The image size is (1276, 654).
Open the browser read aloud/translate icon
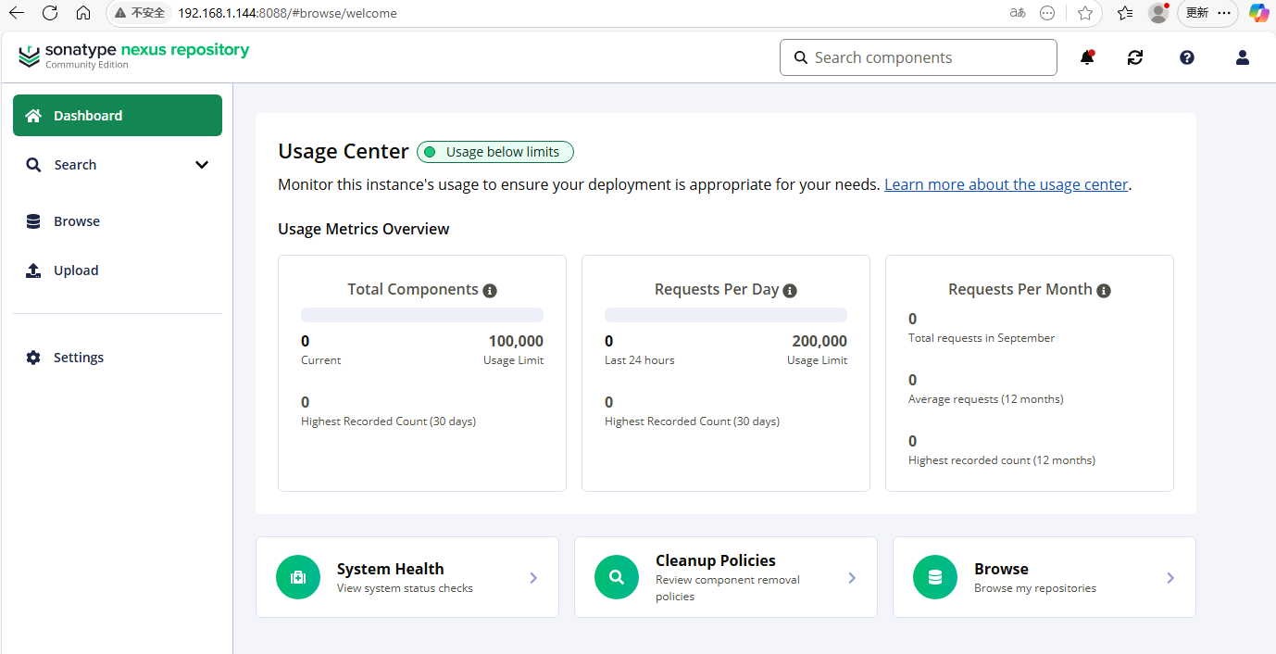pos(1018,13)
